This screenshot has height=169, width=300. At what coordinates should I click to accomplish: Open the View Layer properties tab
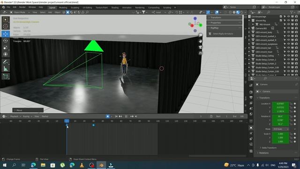coord(251,103)
